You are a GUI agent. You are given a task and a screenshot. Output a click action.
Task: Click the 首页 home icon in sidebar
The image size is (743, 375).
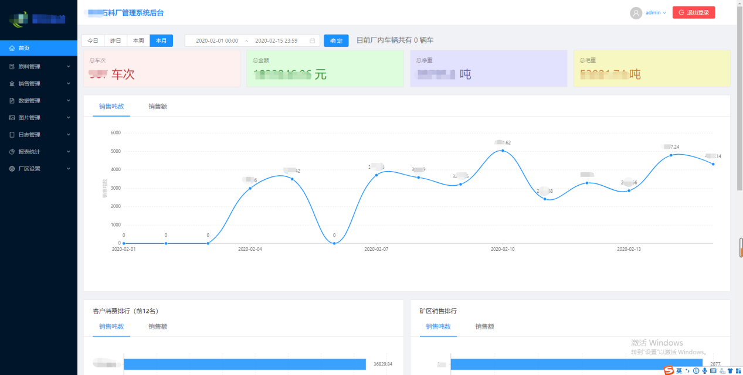click(12, 48)
